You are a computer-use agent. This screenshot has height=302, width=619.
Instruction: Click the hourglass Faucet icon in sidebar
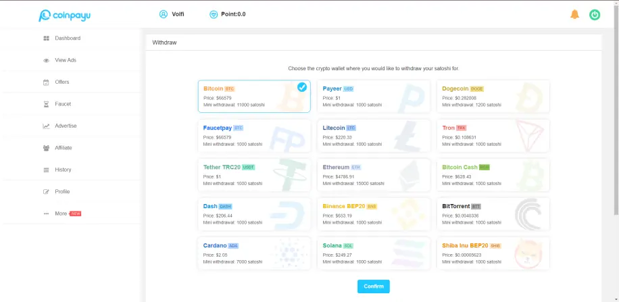point(46,104)
